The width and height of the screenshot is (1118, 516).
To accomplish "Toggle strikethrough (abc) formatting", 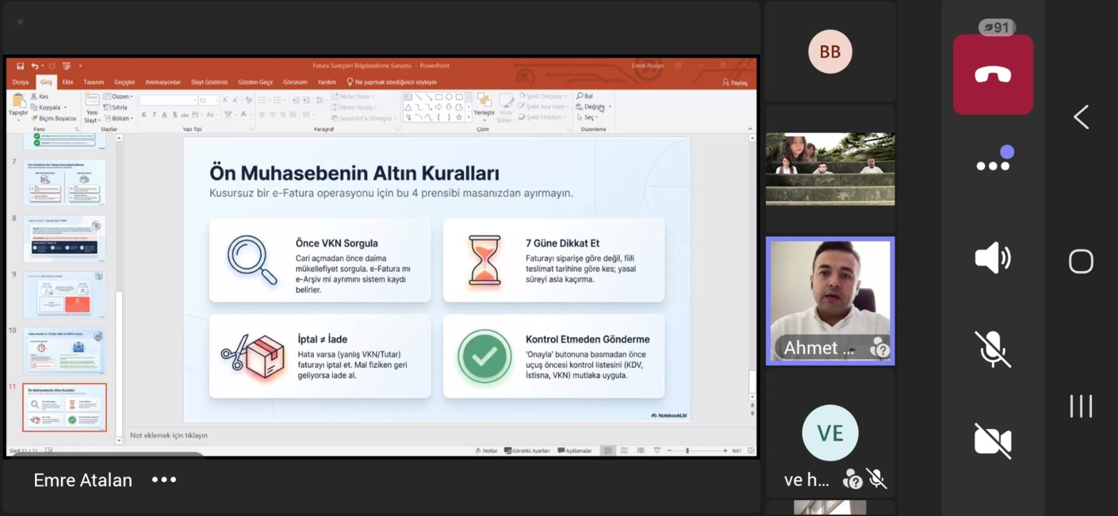I will tap(185, 115).
